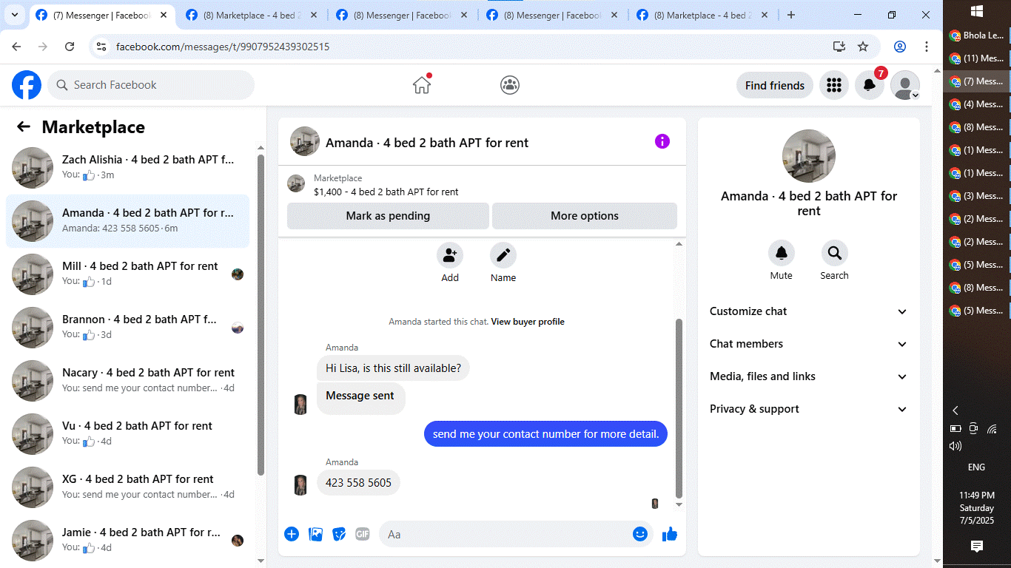Open Chrome profile icon
Screen dimensions: 1011x568
(x=900, y=47)
